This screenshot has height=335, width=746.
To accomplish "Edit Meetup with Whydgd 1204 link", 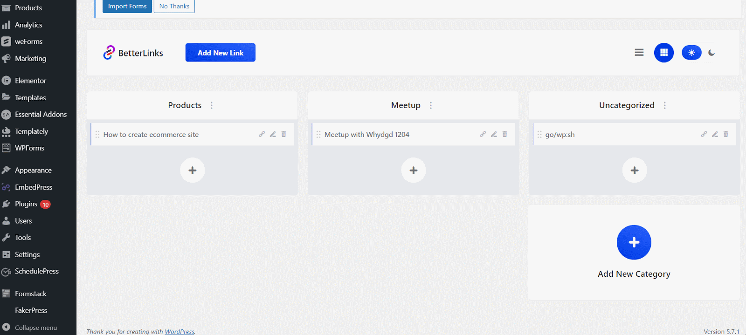I will (x=494, y=134).
